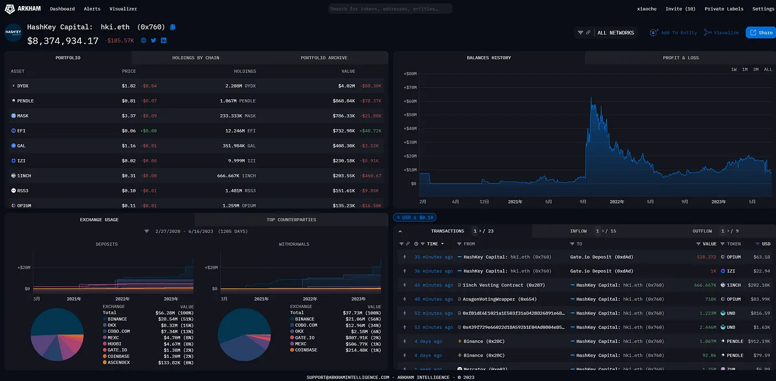Open the ALL NETWORKS selector

(615, 33)
